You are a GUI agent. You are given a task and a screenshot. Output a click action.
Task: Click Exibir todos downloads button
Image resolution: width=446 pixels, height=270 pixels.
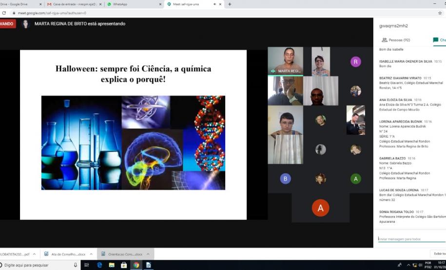click(438, 253)
